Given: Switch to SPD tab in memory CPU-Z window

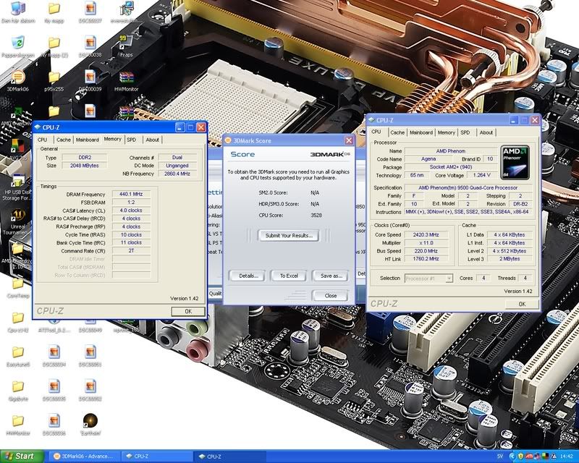Looking at the screenshot, I should 131,140.
